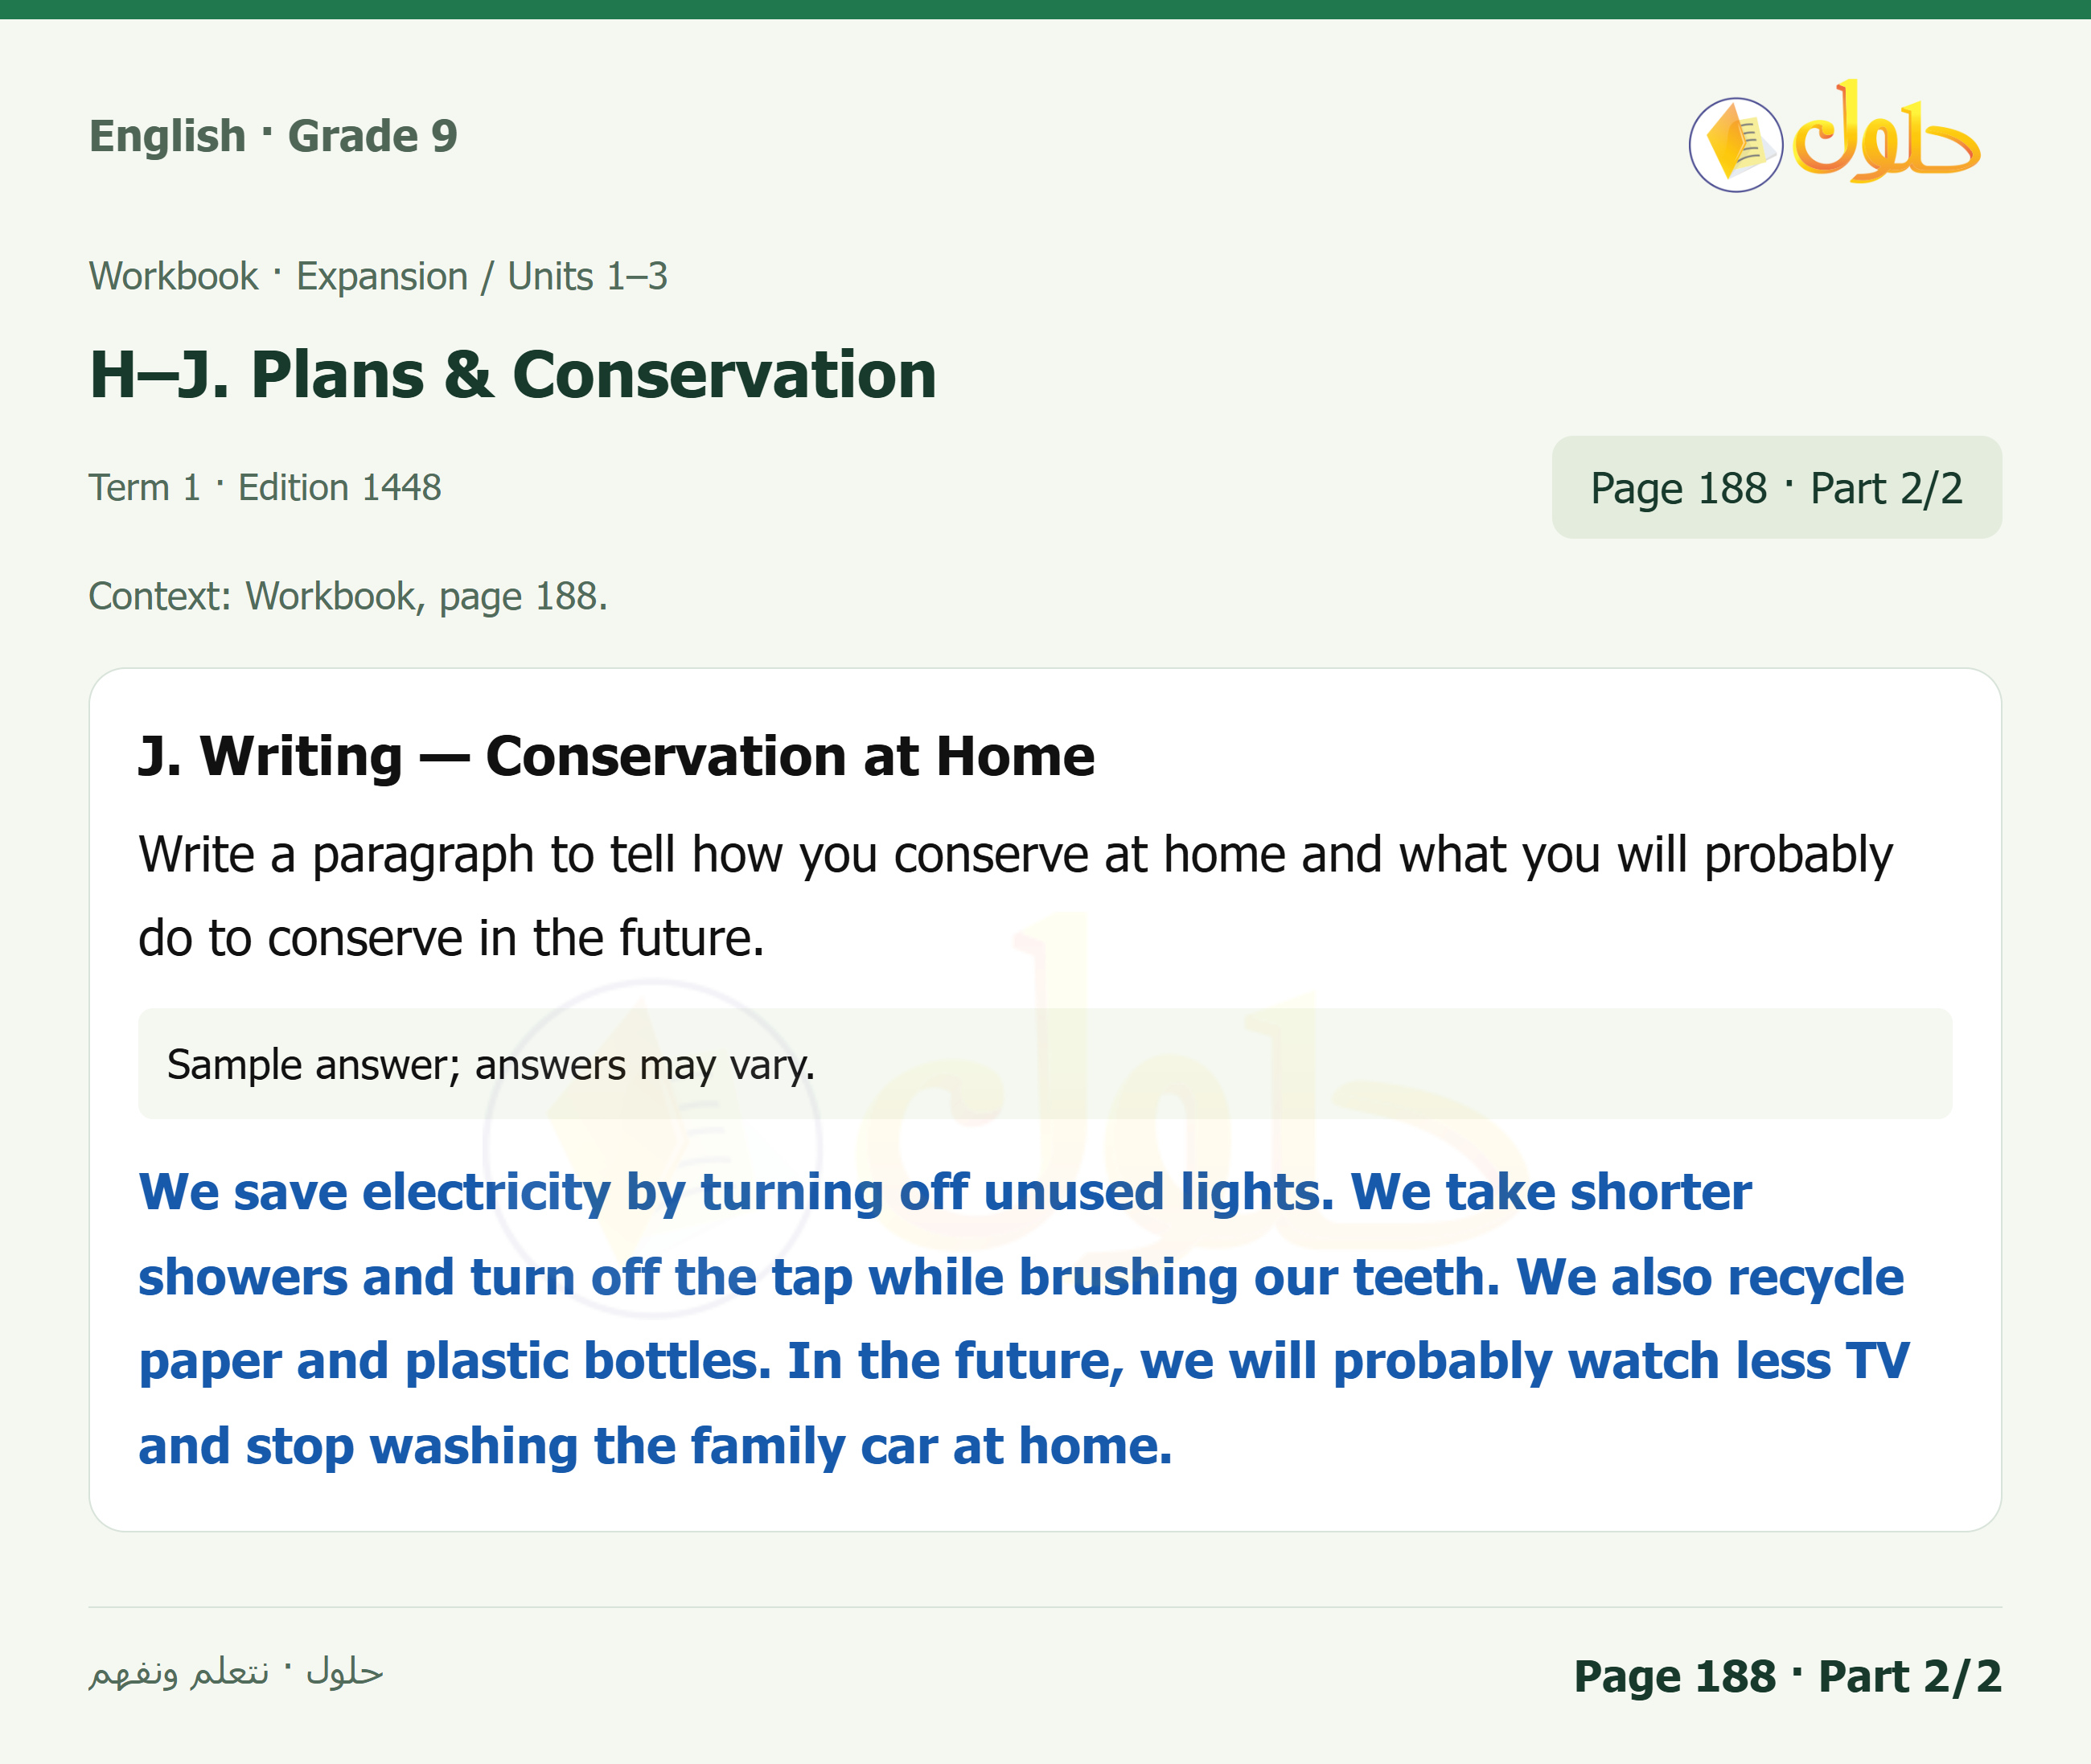Viewport: 2091px width, 1764px height.
Task: Open the Workbook breadcrumb link
Action: click(173, 276)
